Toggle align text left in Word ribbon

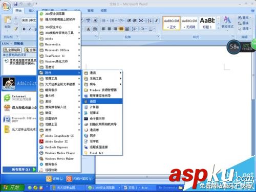[103, 29]
